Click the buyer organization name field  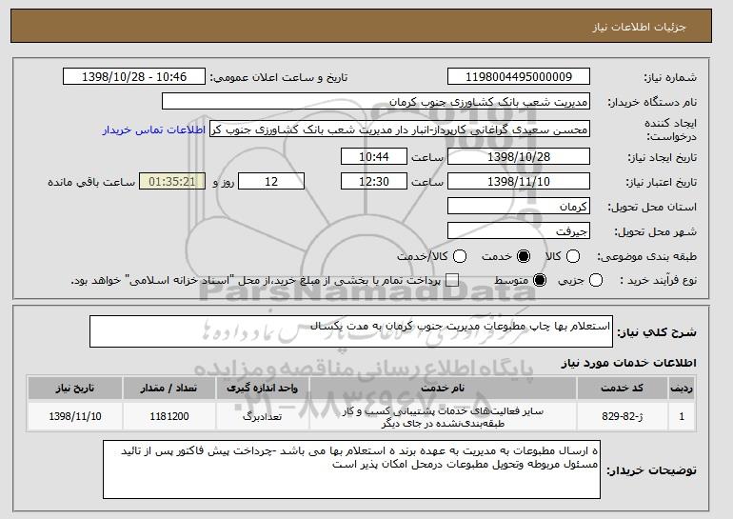376,102
